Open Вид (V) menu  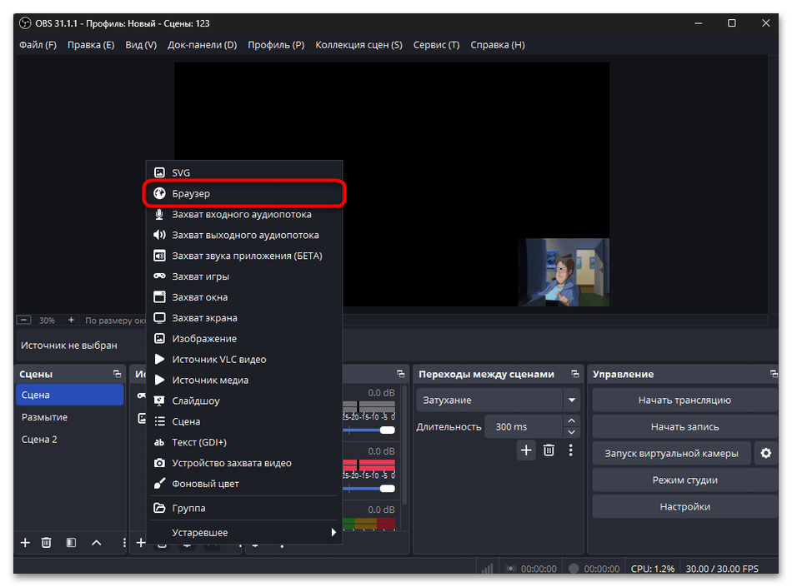141,45
